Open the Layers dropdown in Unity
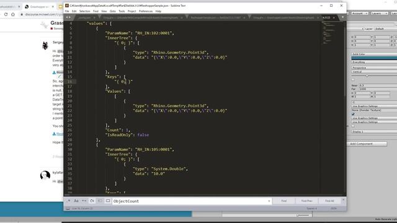 coord(380,13)
